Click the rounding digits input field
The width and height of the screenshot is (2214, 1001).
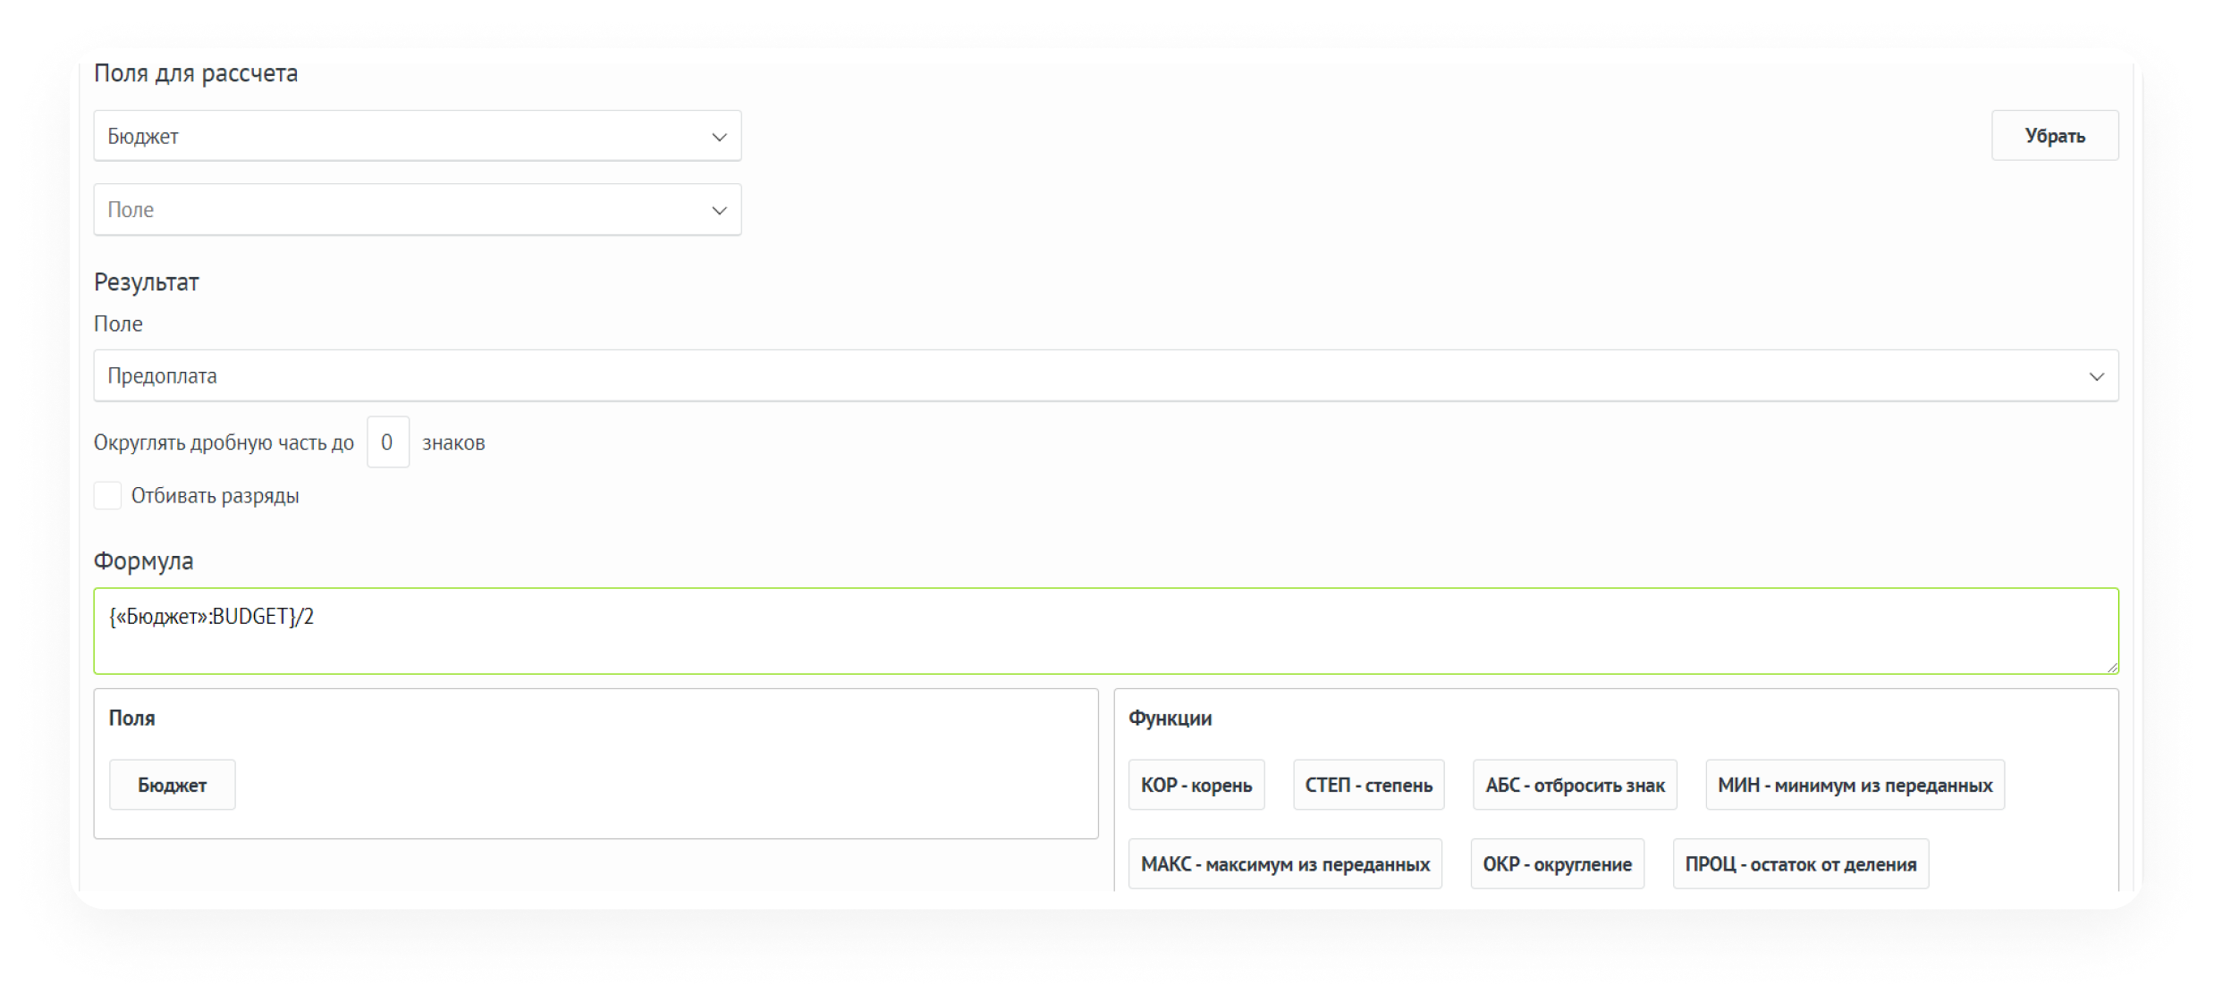[387, 442]
